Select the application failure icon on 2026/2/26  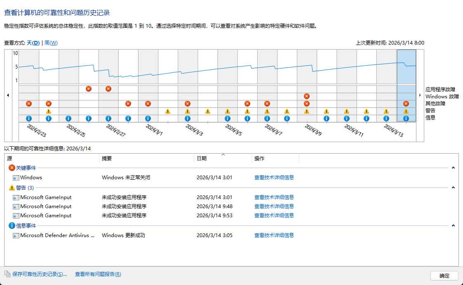[x=89, y=89]
